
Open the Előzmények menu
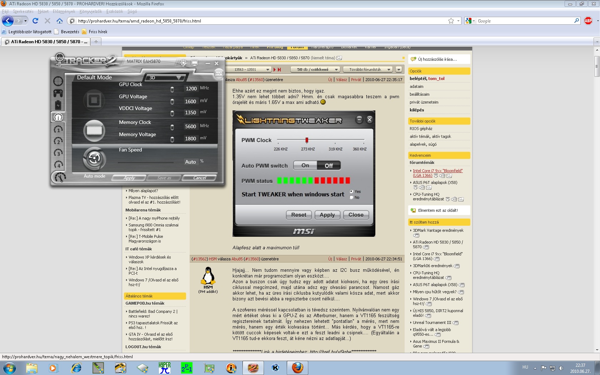[x=64, y=11]
